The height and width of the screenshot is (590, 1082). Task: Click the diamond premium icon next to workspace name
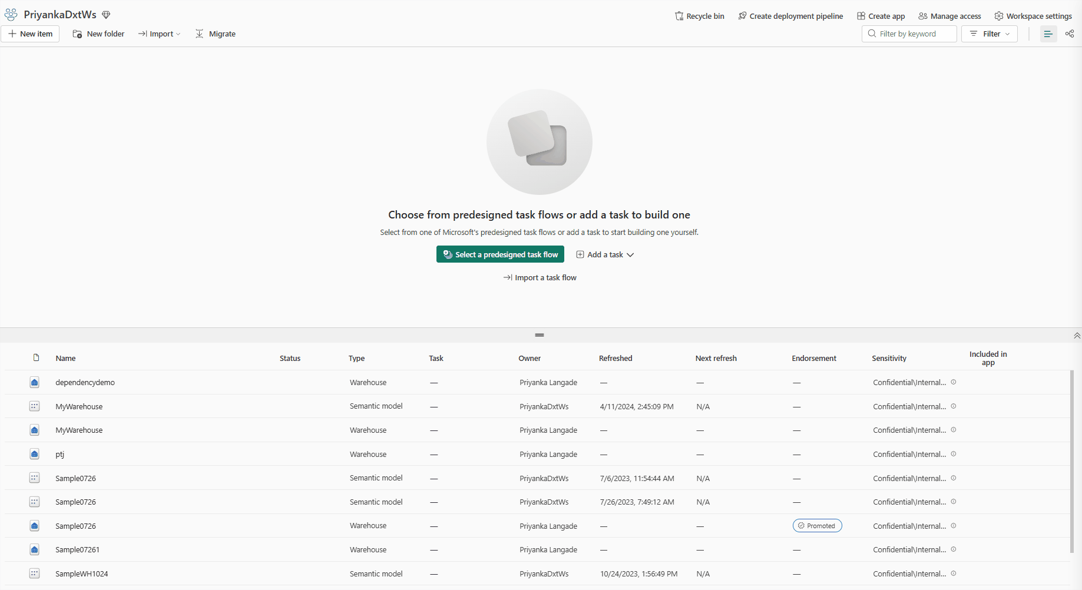click(106, 15)
